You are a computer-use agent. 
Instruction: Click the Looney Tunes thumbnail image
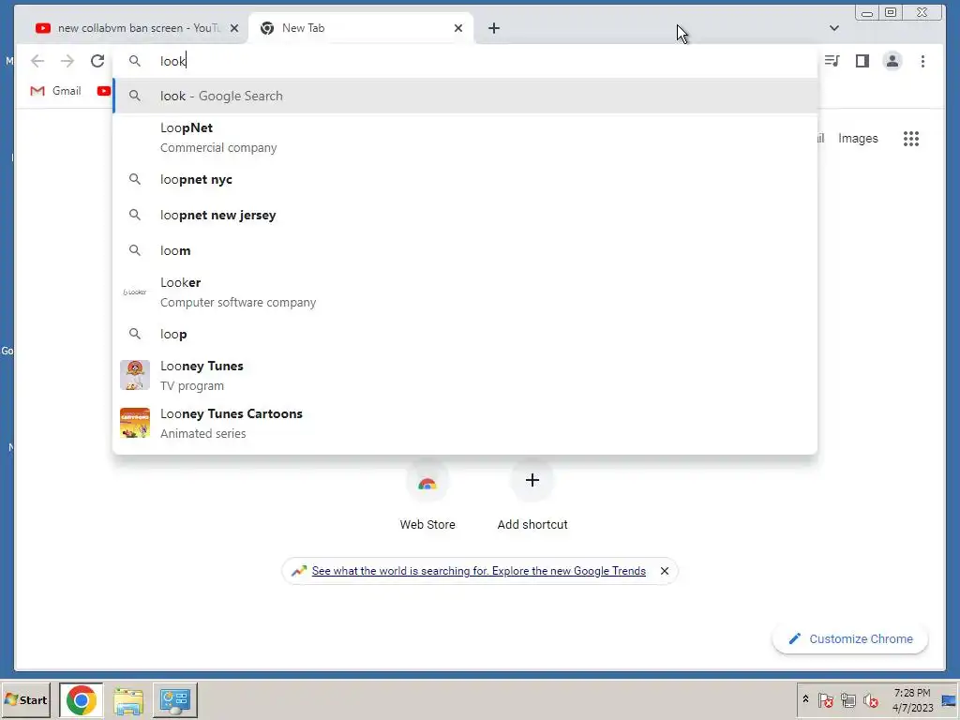pyautogui.click(x=135, y=375)
